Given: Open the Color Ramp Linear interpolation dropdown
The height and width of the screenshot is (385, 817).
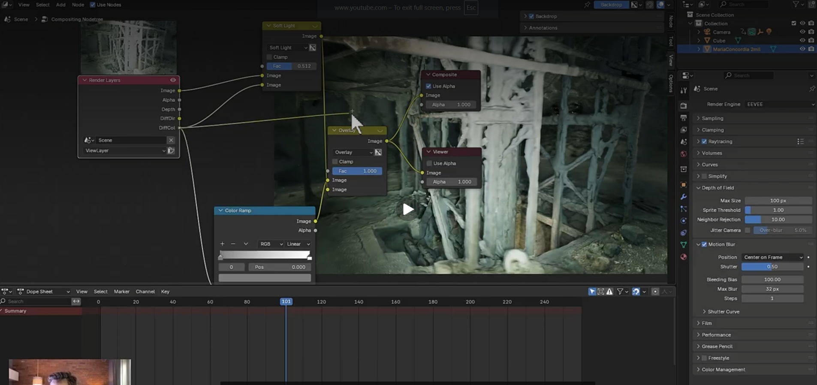Looking at the screenshot, I should tap(298, 244).
